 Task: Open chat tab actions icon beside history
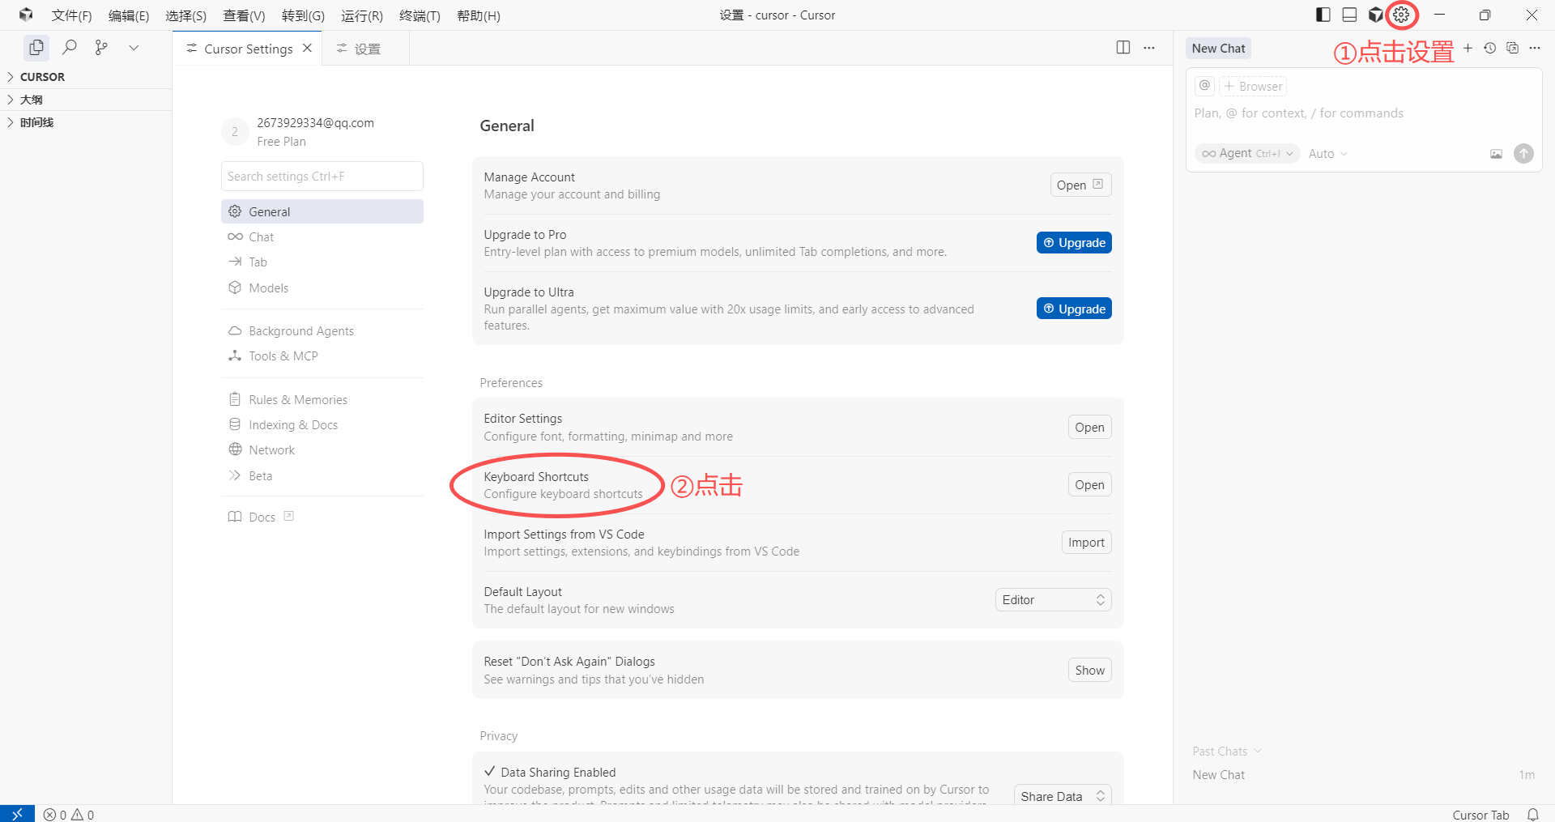(1512, 48)
